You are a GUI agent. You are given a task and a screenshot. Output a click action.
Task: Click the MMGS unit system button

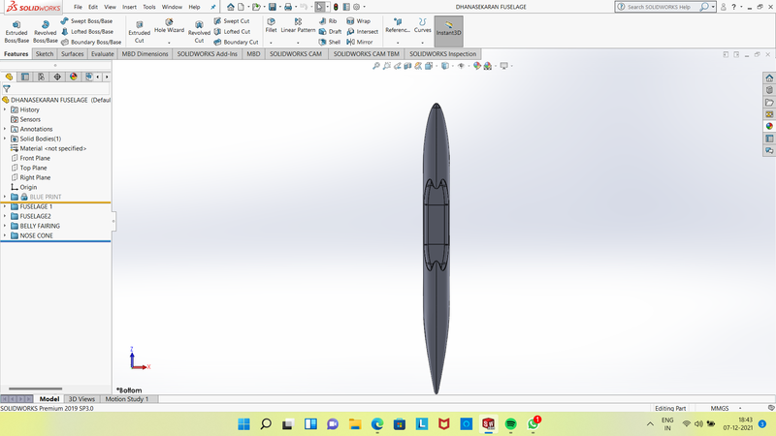tap(719, 409)
